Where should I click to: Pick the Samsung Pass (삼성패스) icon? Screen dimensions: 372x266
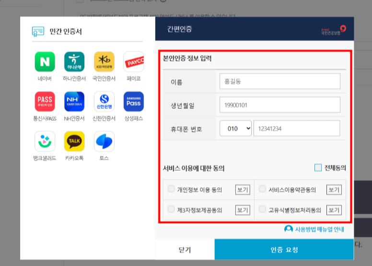(x=134, y=102)
